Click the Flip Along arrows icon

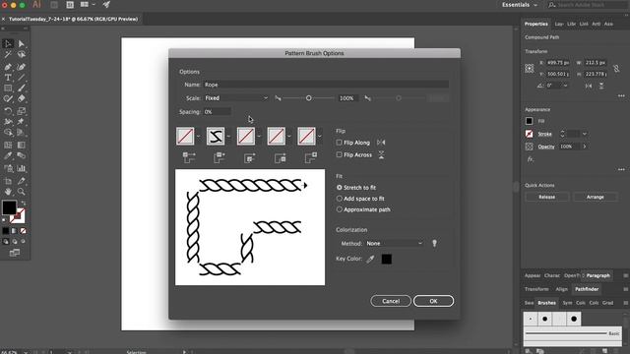tap(381, 143)
